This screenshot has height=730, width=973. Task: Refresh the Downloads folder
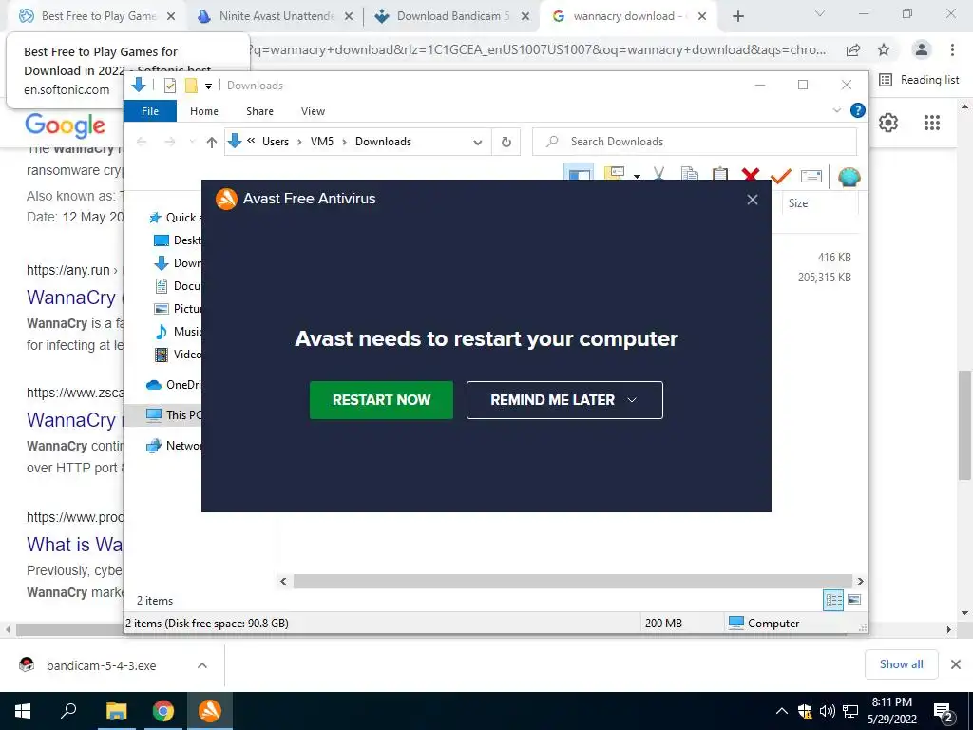click(506, 143)
